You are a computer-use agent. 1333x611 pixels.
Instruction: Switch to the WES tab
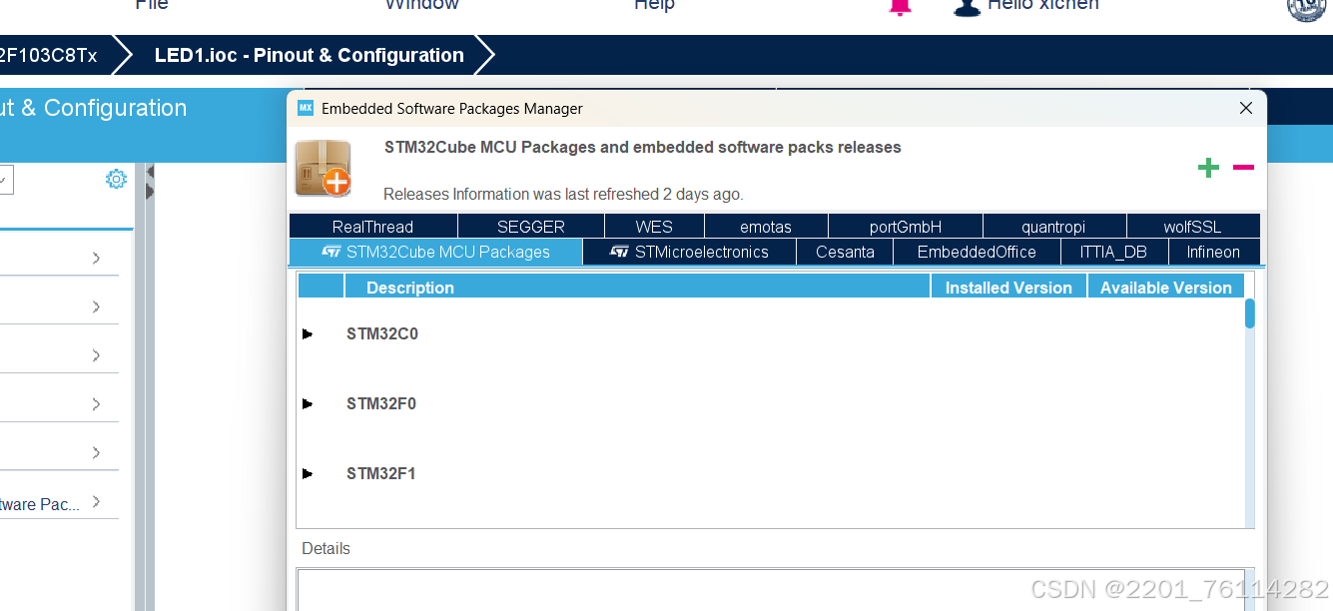pyautogui.click(x=654, y=227)
